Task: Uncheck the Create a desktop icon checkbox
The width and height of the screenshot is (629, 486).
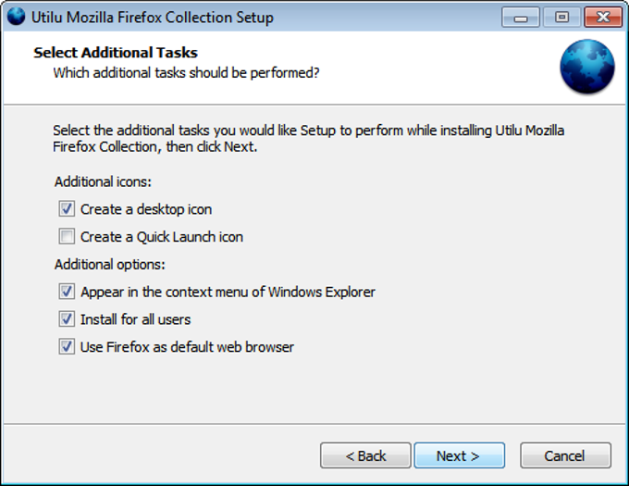Action: tap(67, 209)
